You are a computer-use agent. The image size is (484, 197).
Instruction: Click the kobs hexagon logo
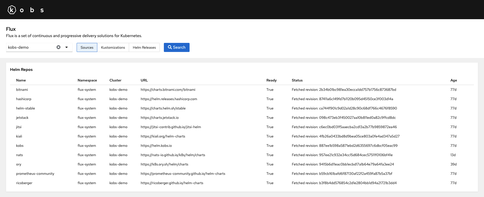coord(12,10)
